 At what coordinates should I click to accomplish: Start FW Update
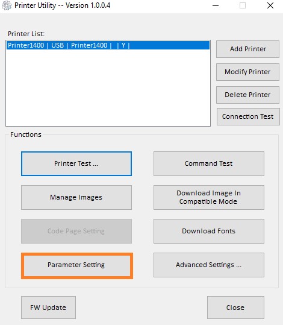(x=48, y=308)
